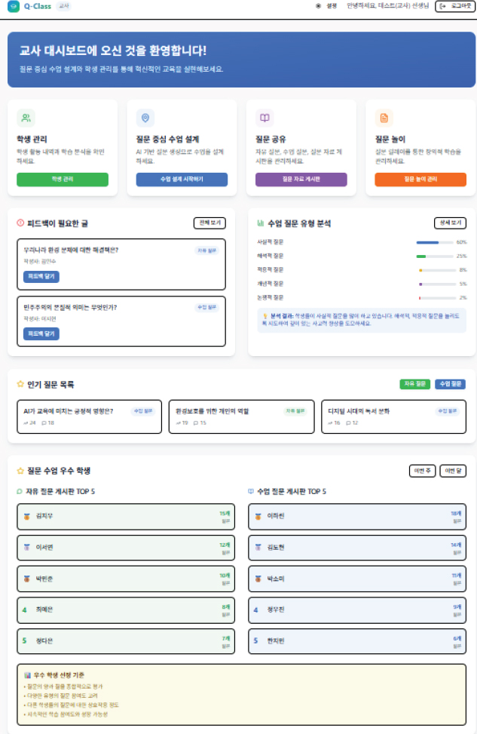This screenshot has height=734, width=477.
Task: Expand 피드백 list with 전체 보기
Action: 209,223
